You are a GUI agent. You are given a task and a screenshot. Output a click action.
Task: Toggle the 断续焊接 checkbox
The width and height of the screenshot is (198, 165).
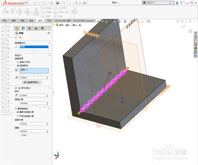click(x=16, y=108)
